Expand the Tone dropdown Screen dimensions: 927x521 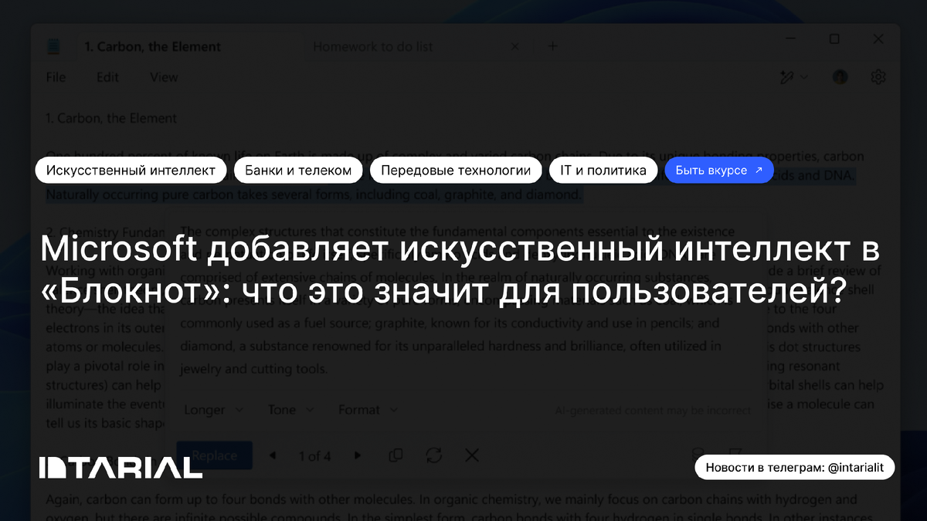click(290, 410)
